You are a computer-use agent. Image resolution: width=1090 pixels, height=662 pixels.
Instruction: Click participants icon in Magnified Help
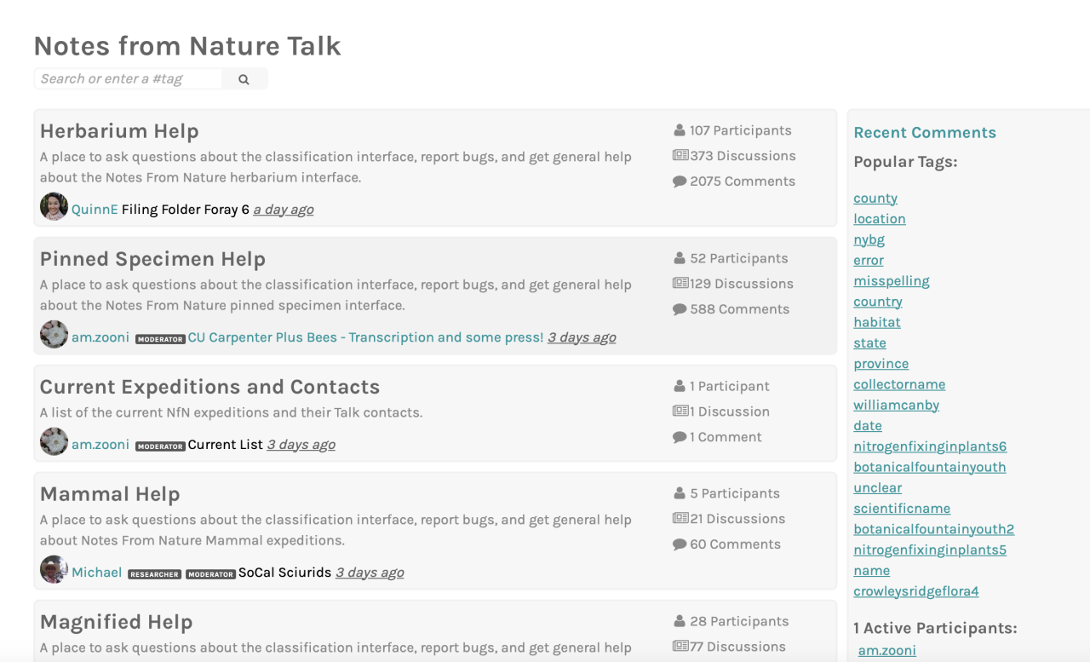tap(680, 621)
